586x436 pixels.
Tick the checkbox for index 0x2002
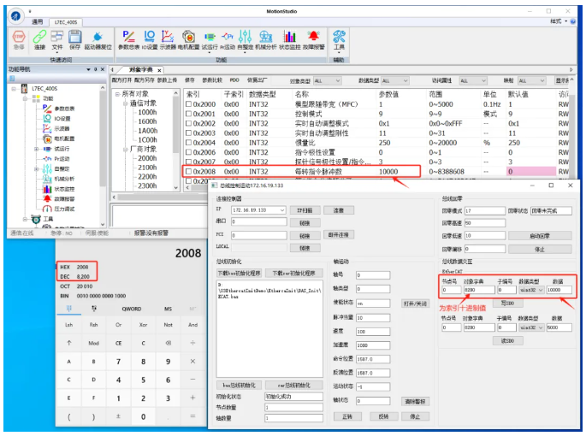point(188,123)
